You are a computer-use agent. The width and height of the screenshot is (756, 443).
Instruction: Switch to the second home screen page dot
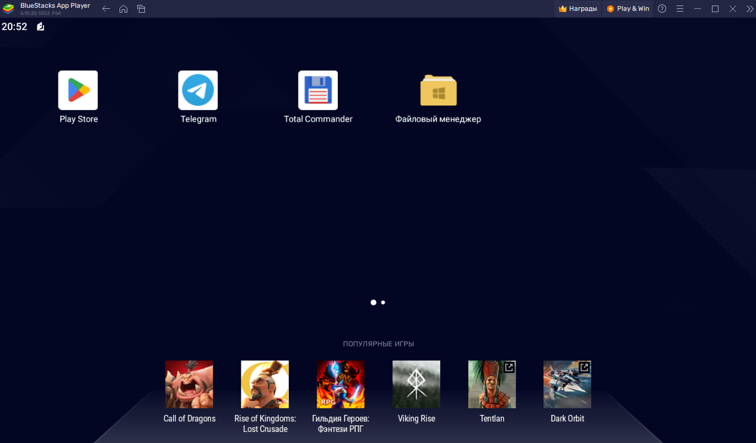383,302
